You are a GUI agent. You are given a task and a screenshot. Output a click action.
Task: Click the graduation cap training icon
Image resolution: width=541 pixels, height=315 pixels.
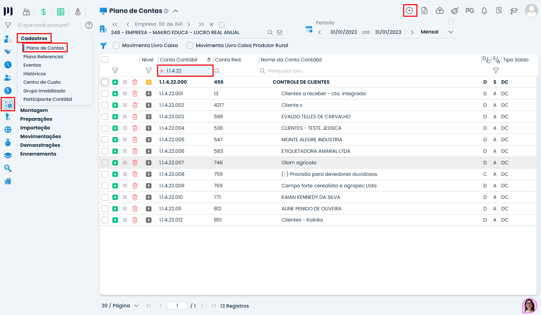point(514,10)
